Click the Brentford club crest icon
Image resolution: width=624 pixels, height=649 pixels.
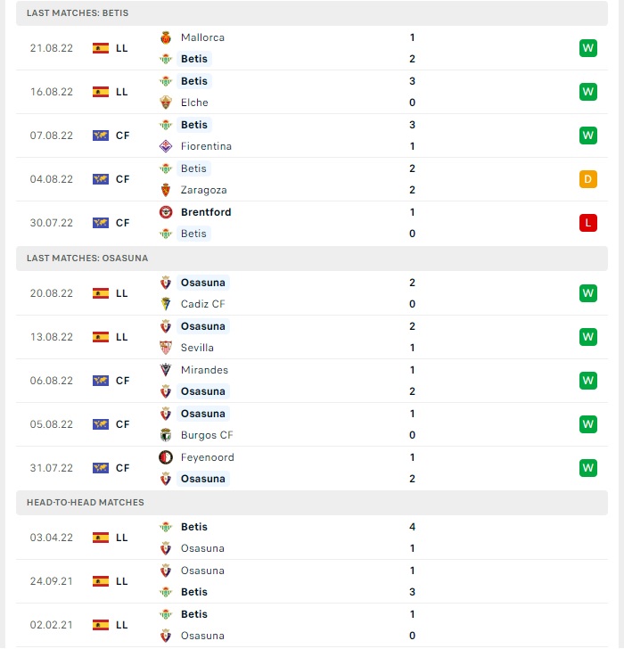[x=166, y=212]
